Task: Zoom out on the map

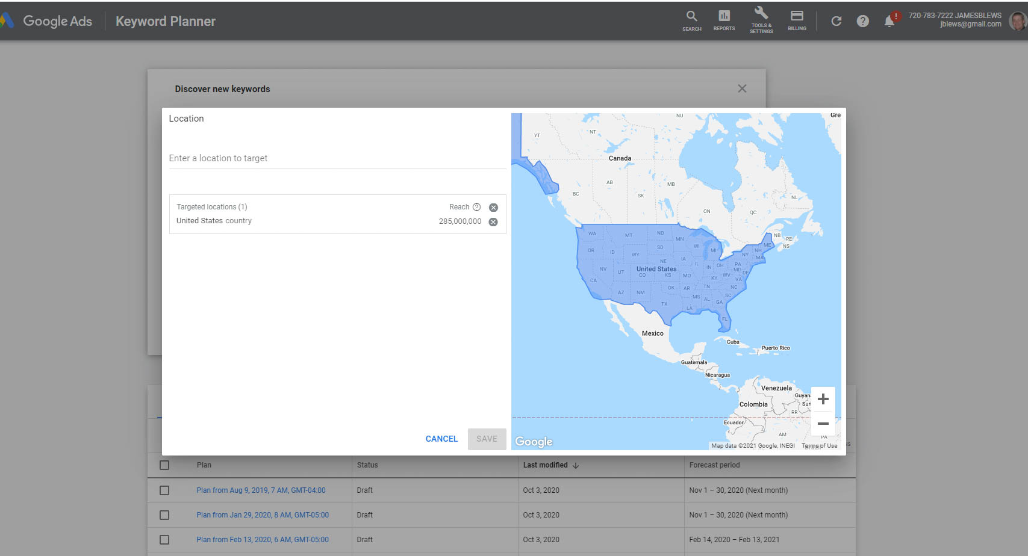Action: pyautogui.click(x=823, y=424)
